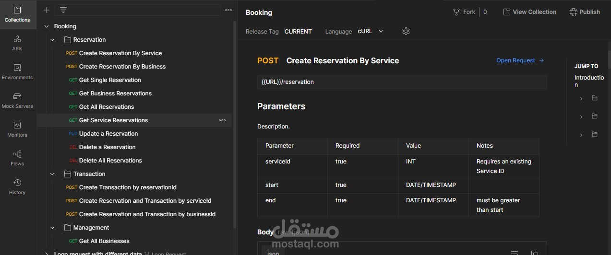Viewport: 611px width, 255px height.
Task: Expand the first Jump To folder chevron
Action: tap(581, 98)
